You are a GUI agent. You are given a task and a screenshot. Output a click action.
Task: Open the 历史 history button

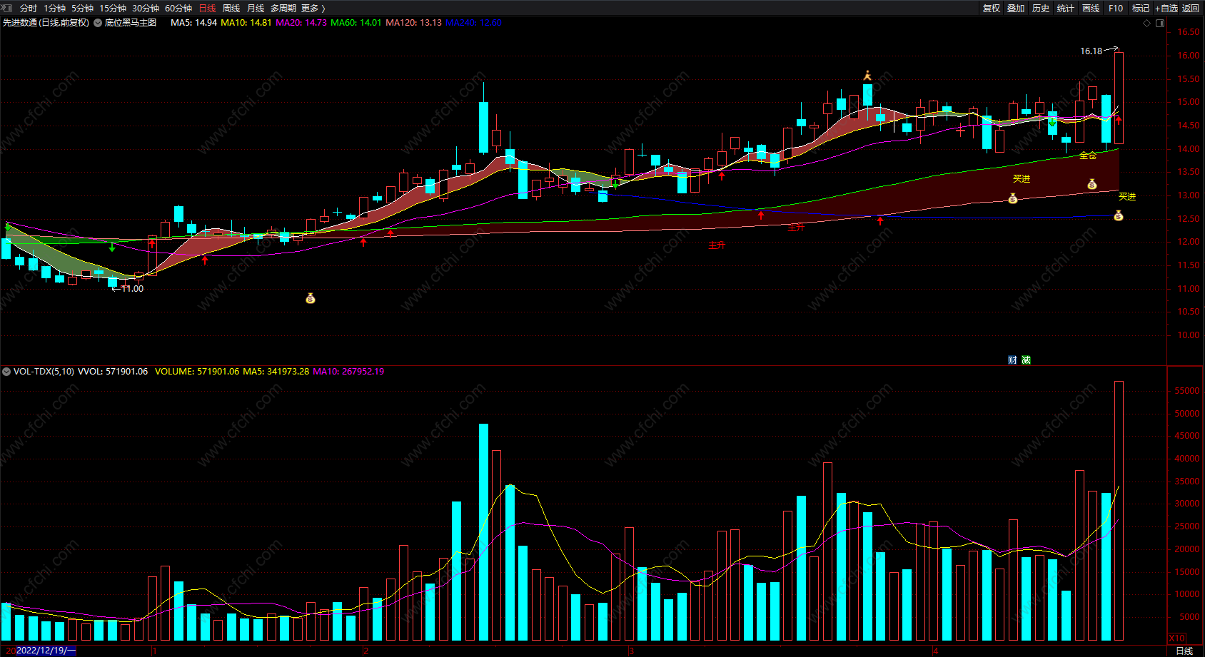pyautogui.click(x=1041, y=9)
